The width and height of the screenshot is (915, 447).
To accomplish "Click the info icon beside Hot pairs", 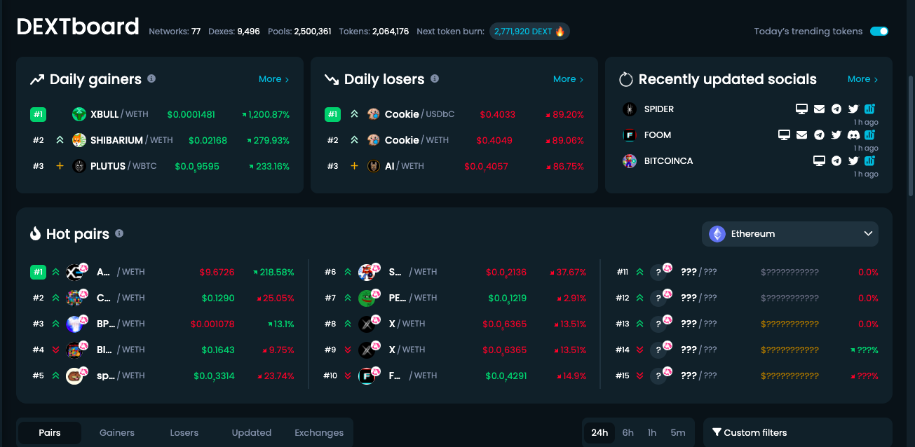I will (x=119, y=233).
